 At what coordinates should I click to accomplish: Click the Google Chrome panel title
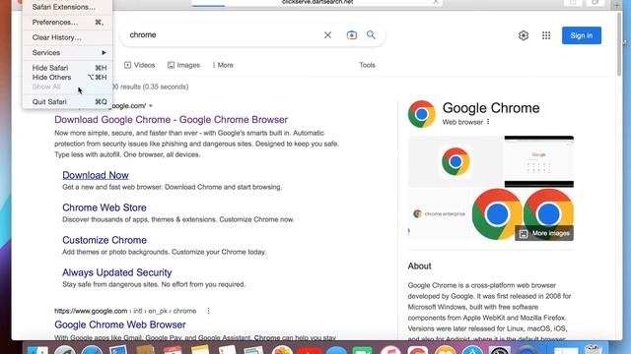[491, 108]
